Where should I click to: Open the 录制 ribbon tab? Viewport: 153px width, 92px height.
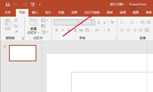[110, 13]
